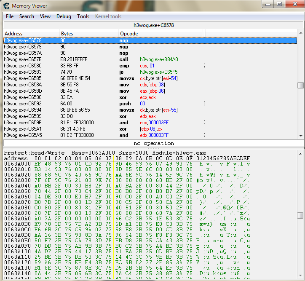The height and width of the screenshot is (281, 305).
Task: Select the je h3wog.exe+C65F5 instruction row
Action: (x=126, y=72)
